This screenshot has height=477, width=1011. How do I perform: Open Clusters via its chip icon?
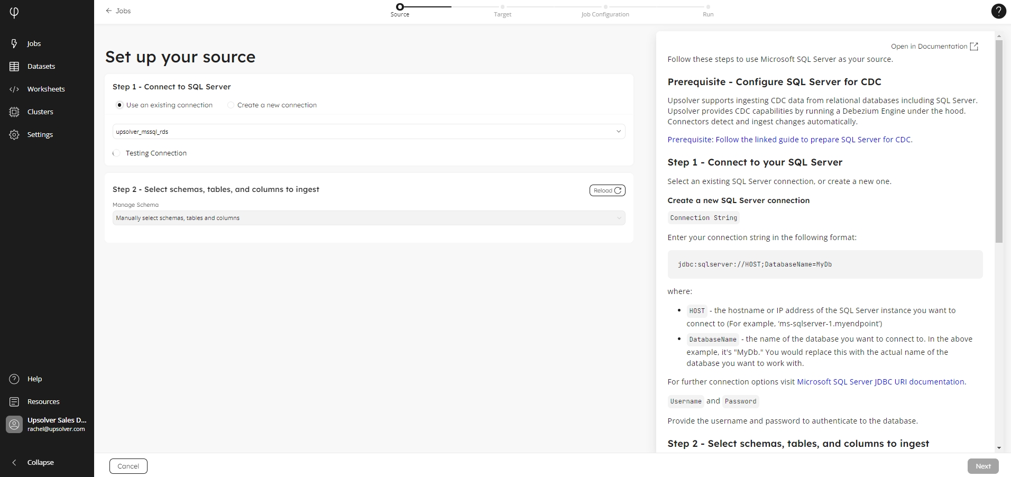(x=14, y=112)
